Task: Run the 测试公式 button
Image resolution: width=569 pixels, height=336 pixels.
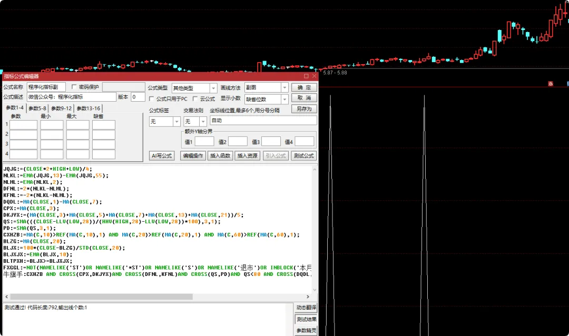Action: 304,156
